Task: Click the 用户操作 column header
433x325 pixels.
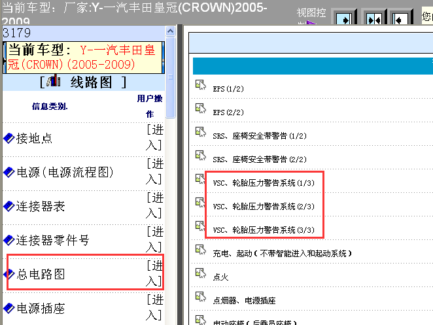Action: click(x=150, y=106)
